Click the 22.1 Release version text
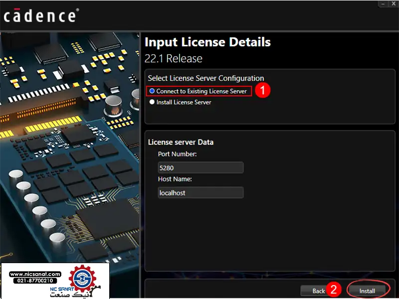The image size is (399, 299). click(x=174, y=58)
